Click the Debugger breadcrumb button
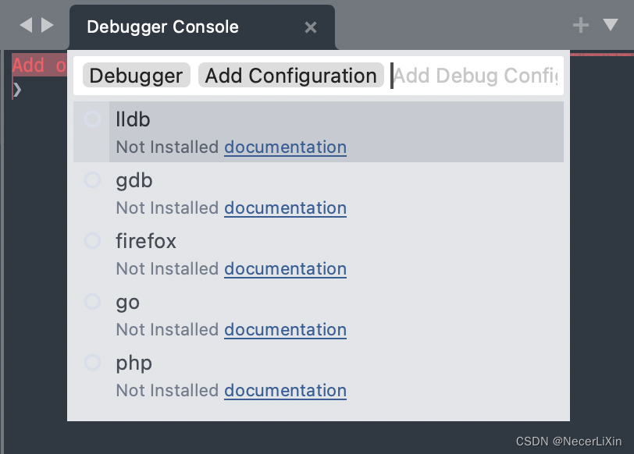The image size is (634, 454). pos(136,76)
